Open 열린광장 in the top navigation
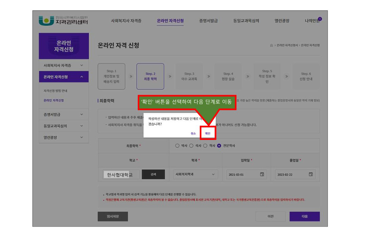The height and width of the screenshot is (237, 381). [282, 21]
